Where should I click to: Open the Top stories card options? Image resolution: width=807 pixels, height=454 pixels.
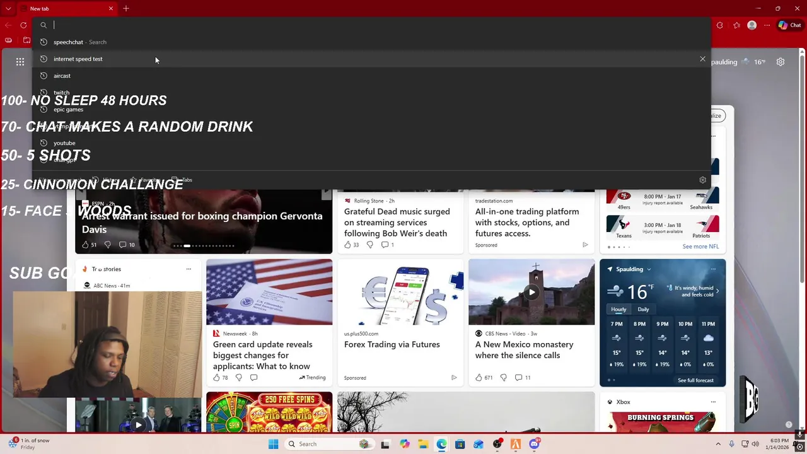[189, 269]
